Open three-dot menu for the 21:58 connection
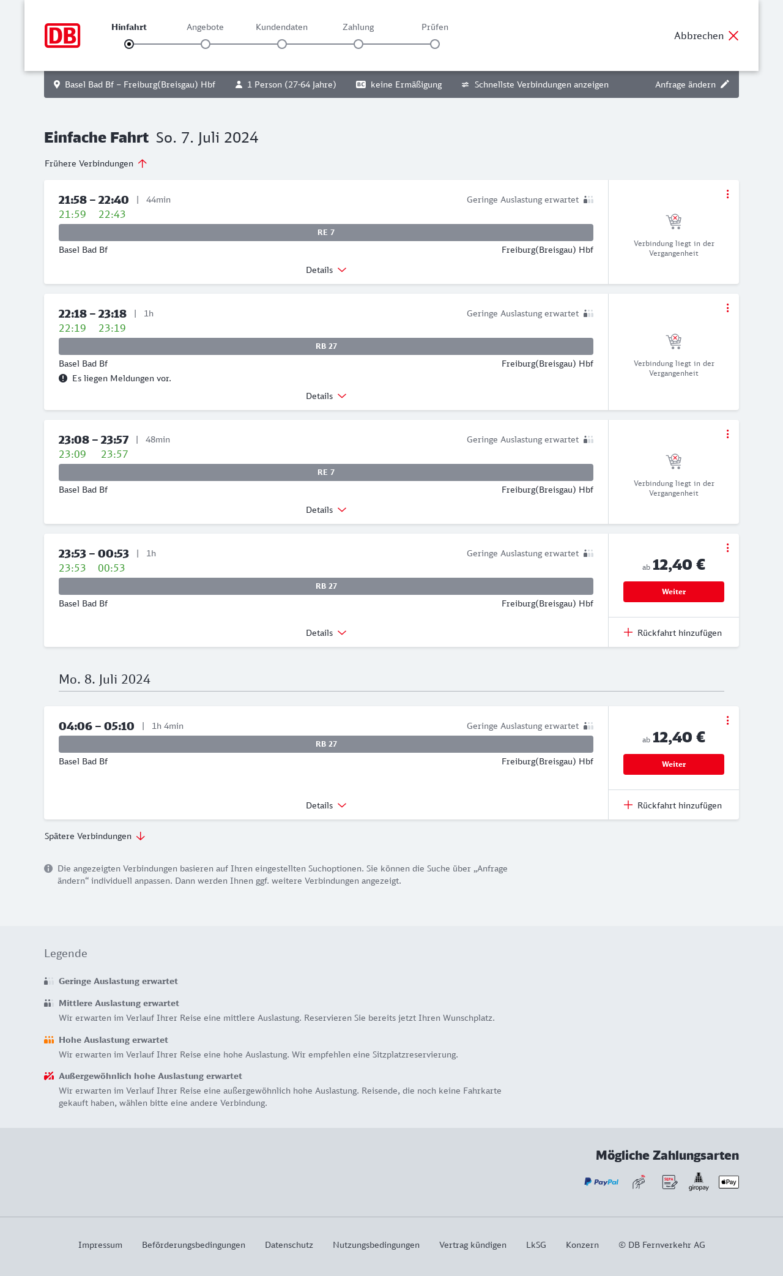 point(727,194)
